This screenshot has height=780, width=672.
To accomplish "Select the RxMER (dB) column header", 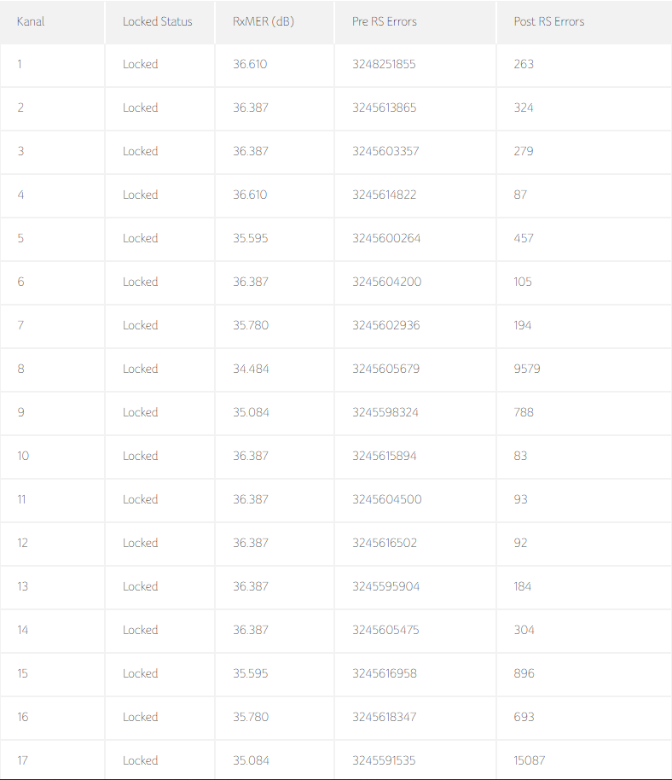I will click(x=263, y=21).
